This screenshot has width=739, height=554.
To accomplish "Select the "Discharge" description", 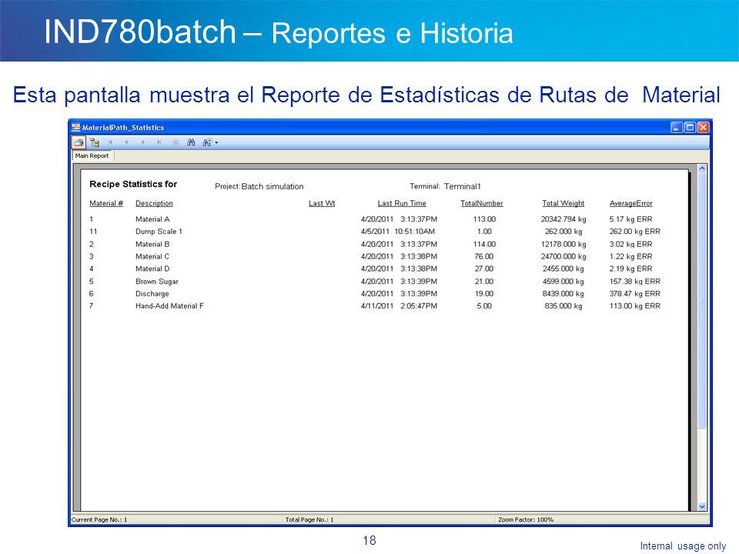I will [152, 294].
